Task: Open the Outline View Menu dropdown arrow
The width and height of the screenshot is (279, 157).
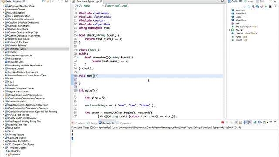Action: click(276, 6)
